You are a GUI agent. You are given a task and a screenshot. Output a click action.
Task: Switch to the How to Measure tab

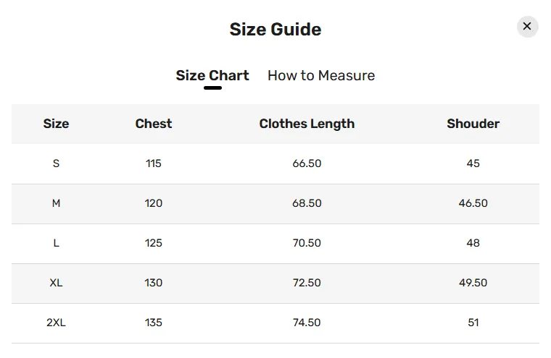coord(321,75)
